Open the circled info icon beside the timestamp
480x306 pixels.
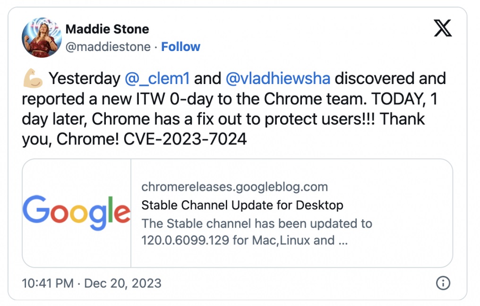coord(443,283)
